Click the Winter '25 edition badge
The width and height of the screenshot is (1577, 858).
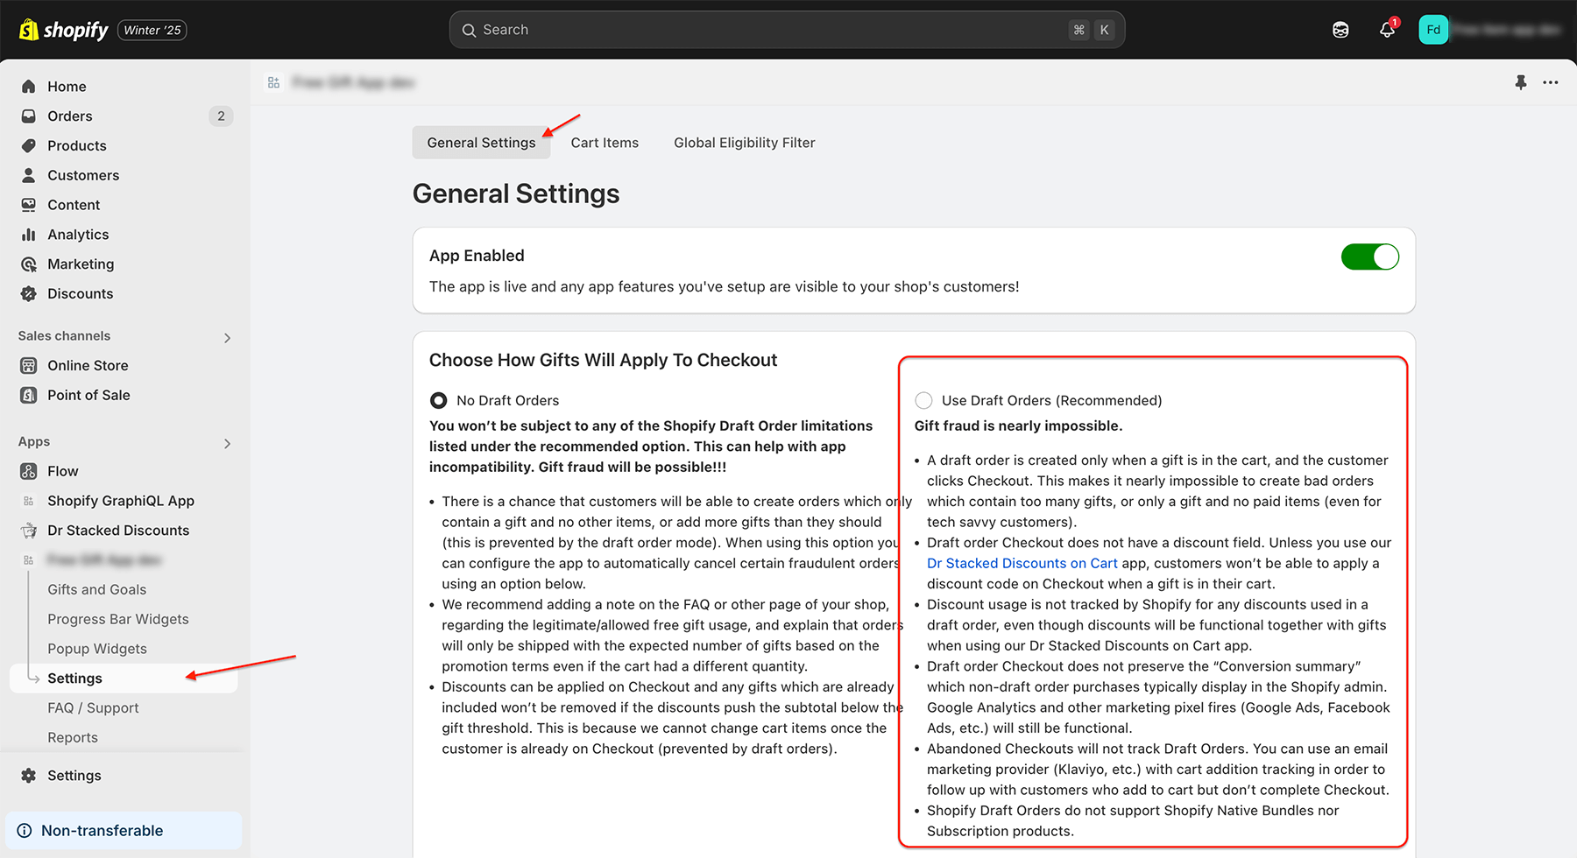[152, 30]
